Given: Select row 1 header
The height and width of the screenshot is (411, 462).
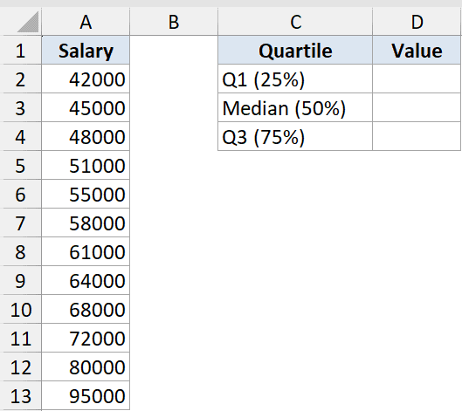Looking at the screenshot, I should [21, 50].
